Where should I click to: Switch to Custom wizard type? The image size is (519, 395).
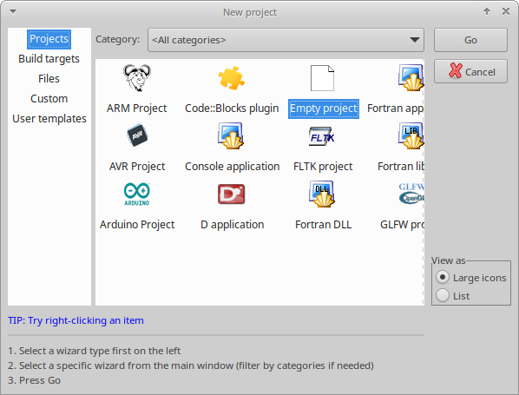click(x=49, y=99)
